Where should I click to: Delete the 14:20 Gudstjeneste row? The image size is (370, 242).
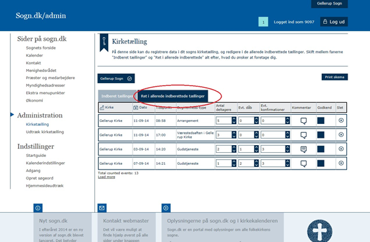[341, 149]
